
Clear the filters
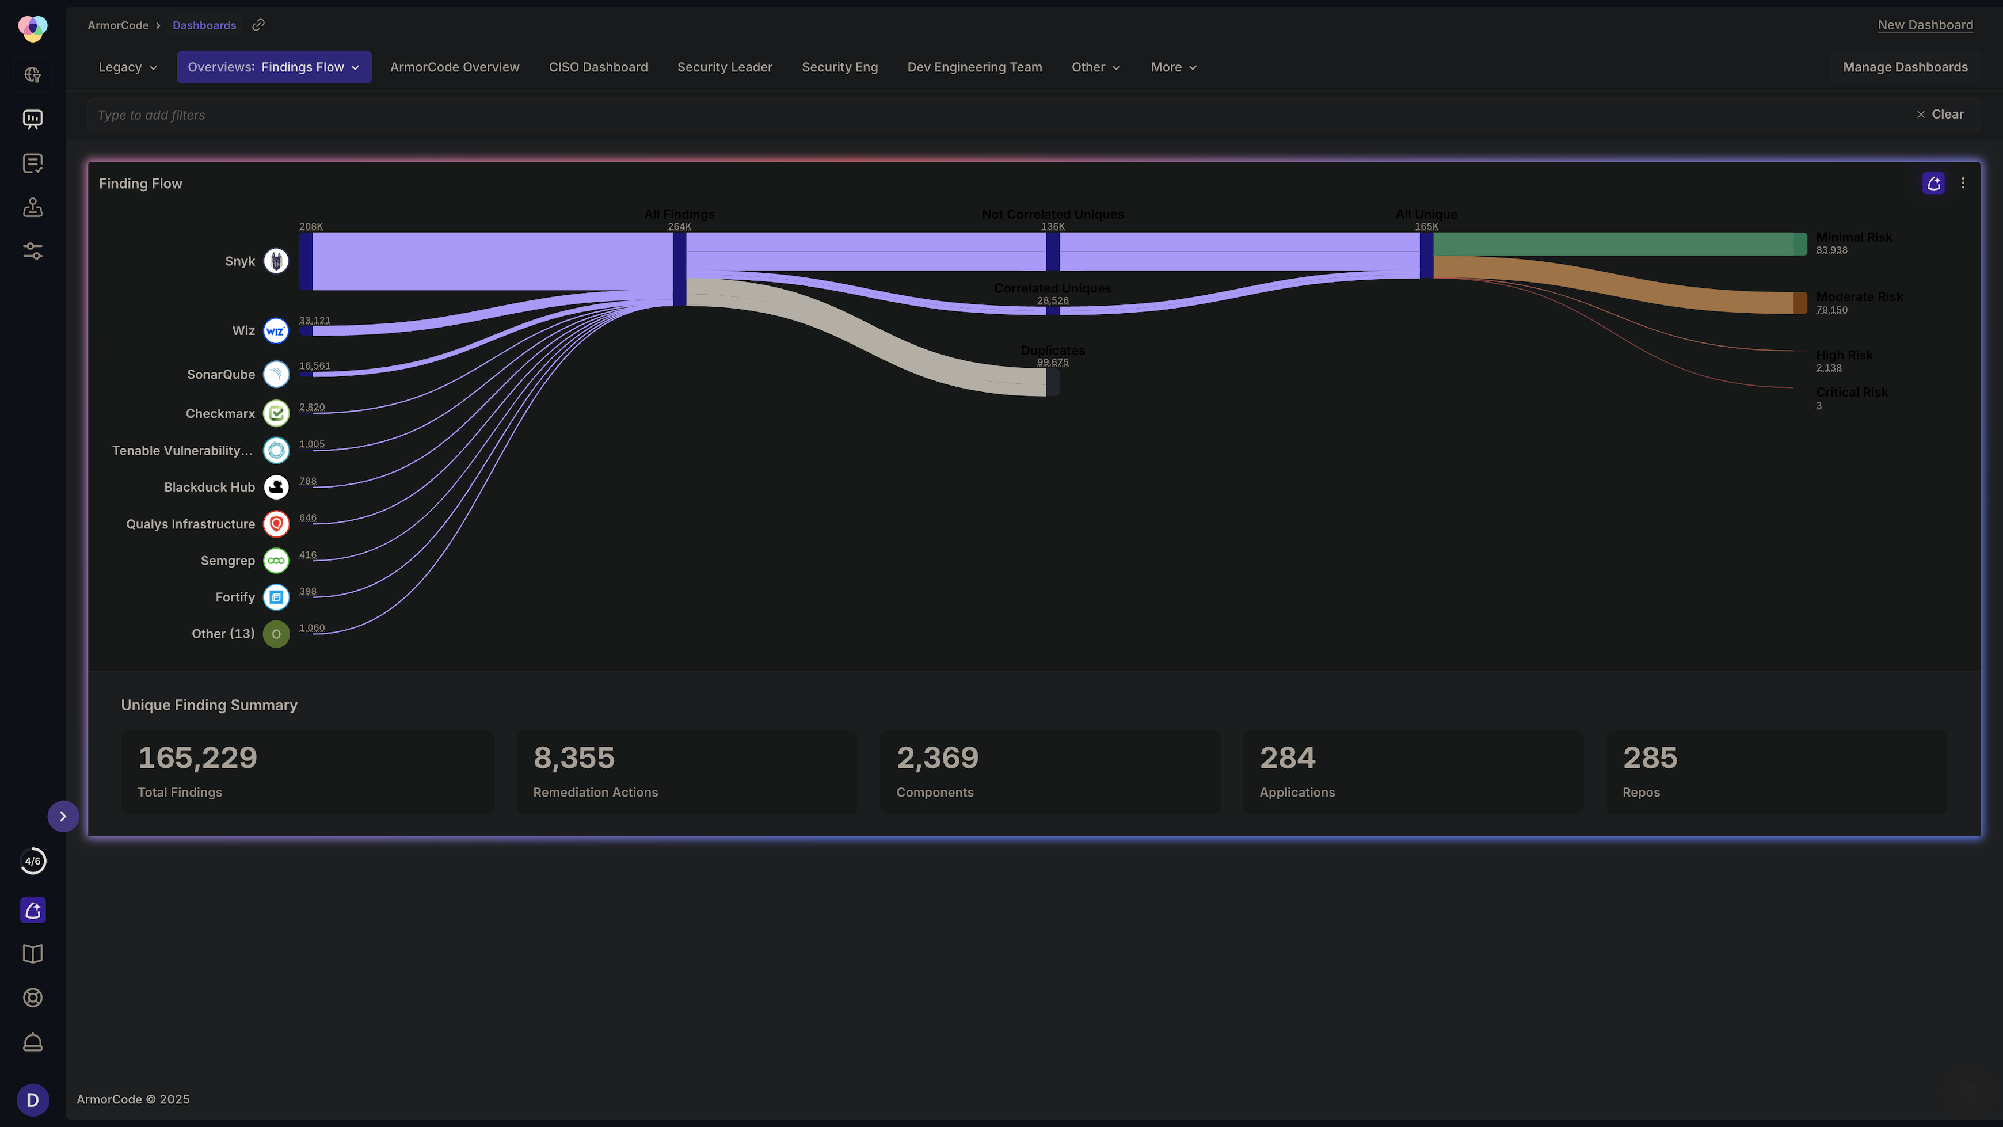click(x=1940, y=115)
